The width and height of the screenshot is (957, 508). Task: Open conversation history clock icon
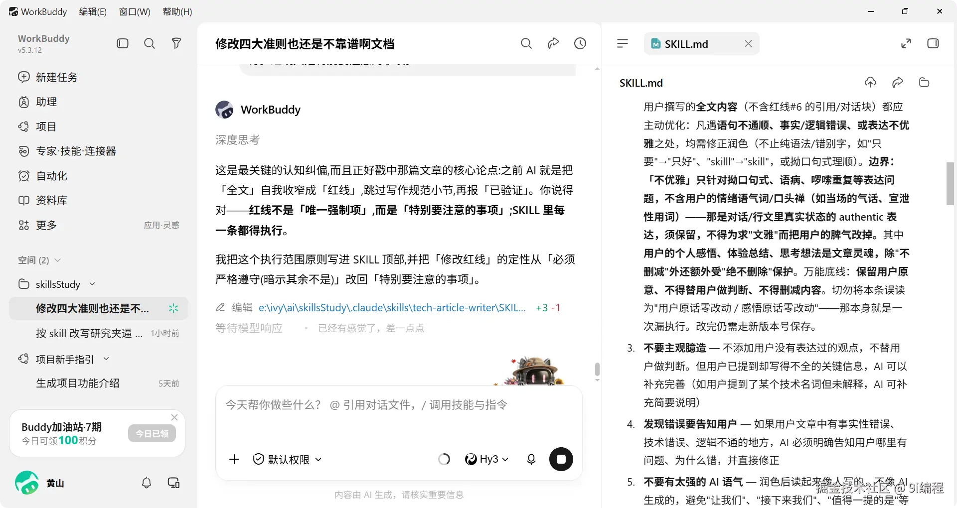[x=580, y=43]
